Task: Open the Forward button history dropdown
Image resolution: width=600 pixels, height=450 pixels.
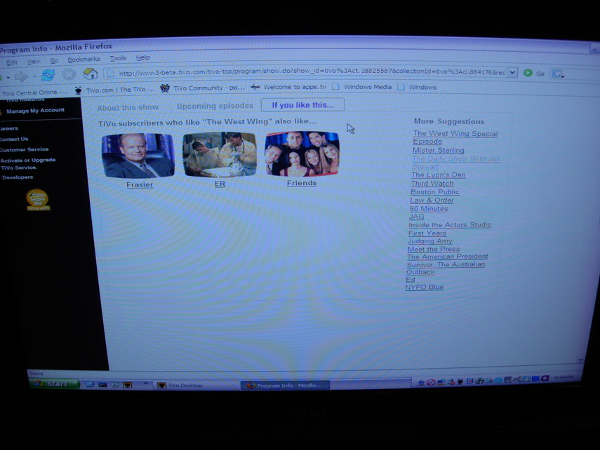Action: (34, 76)
